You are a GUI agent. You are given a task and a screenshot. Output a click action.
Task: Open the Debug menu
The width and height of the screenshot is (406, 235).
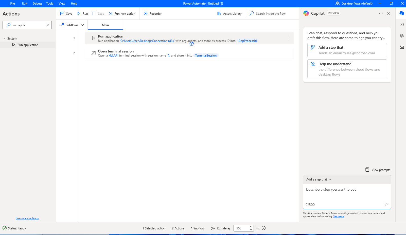[x=37, y=4]
